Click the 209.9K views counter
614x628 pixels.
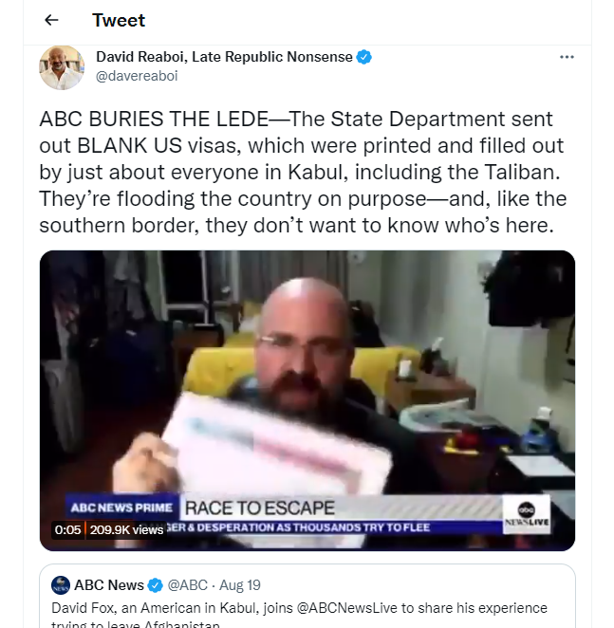coord(126,530)
